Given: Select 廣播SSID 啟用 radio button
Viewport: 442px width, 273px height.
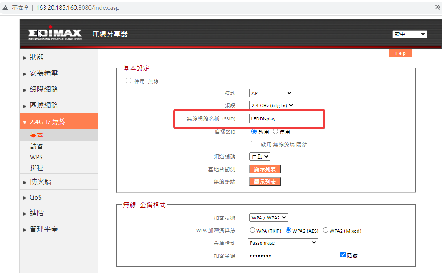Looking at the screenshot, I should (254, 132).
